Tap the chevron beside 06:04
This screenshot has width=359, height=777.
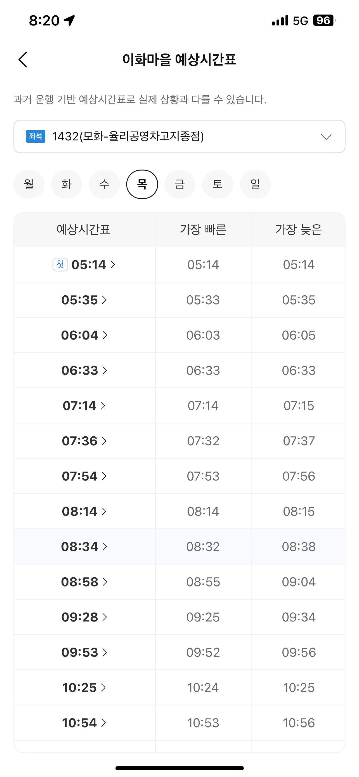pyautogui.click(x=105, y=335)
